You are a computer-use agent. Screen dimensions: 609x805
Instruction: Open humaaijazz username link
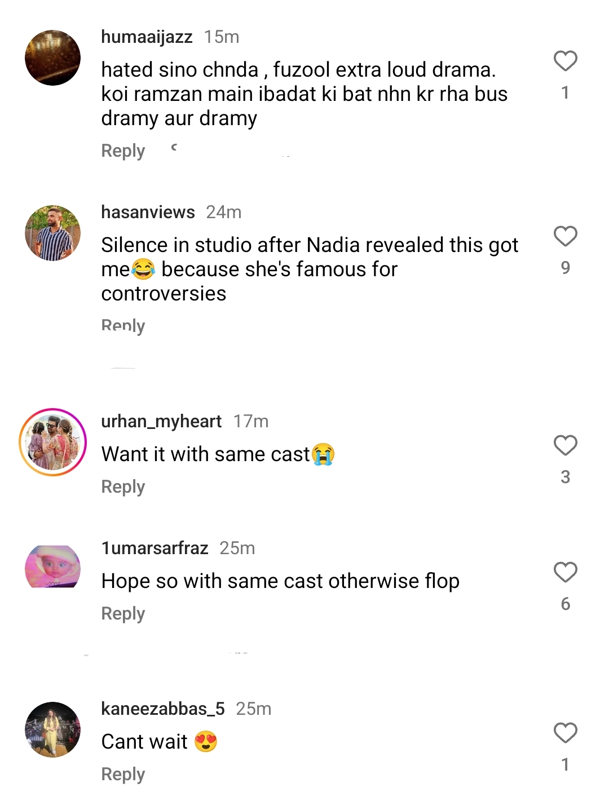(147, 37)
